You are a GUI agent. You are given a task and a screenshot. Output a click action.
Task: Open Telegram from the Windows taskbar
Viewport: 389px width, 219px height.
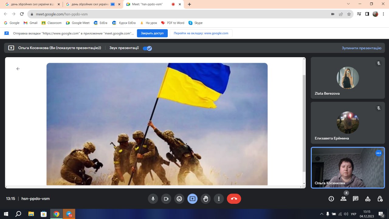pyautogui.click(x=69, y=214)
